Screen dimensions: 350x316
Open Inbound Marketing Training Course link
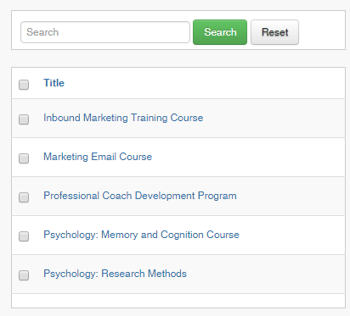click(123, 118)
